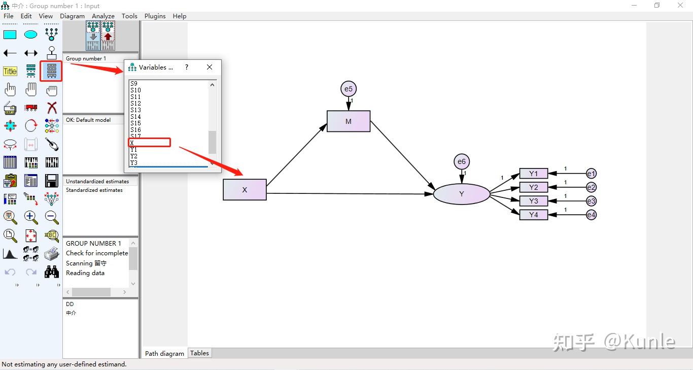Viewport: 693px width, 370px height.
Task: Open the object properties tool
Action: point(10,199)
